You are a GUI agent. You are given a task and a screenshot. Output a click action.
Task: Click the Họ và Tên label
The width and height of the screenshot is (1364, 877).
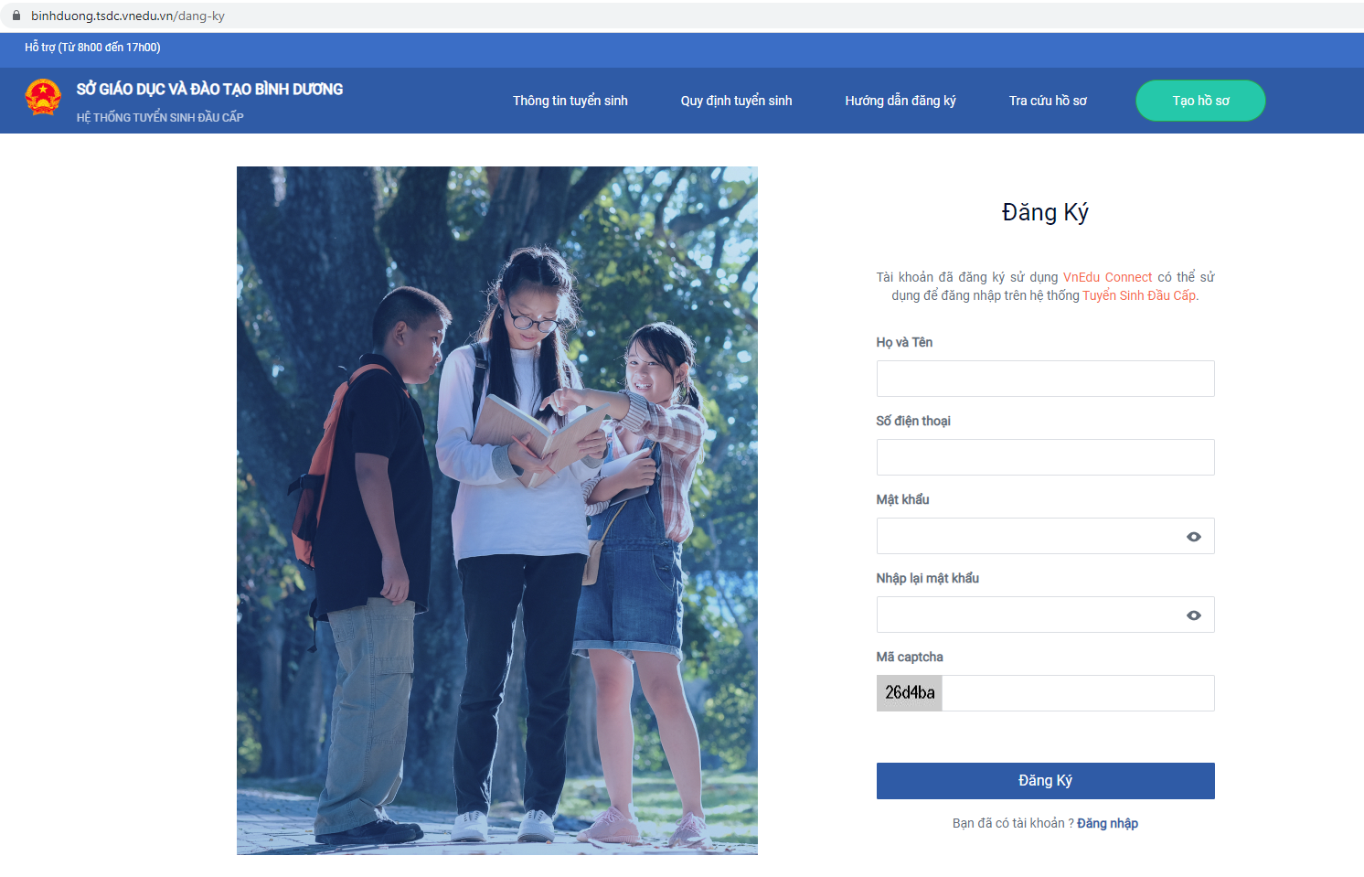pyautogui.click(x=904, y=342)
